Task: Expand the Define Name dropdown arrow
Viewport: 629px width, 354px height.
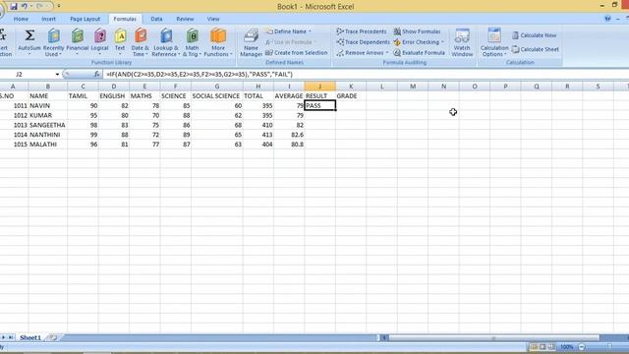Action: coord(310,31)
